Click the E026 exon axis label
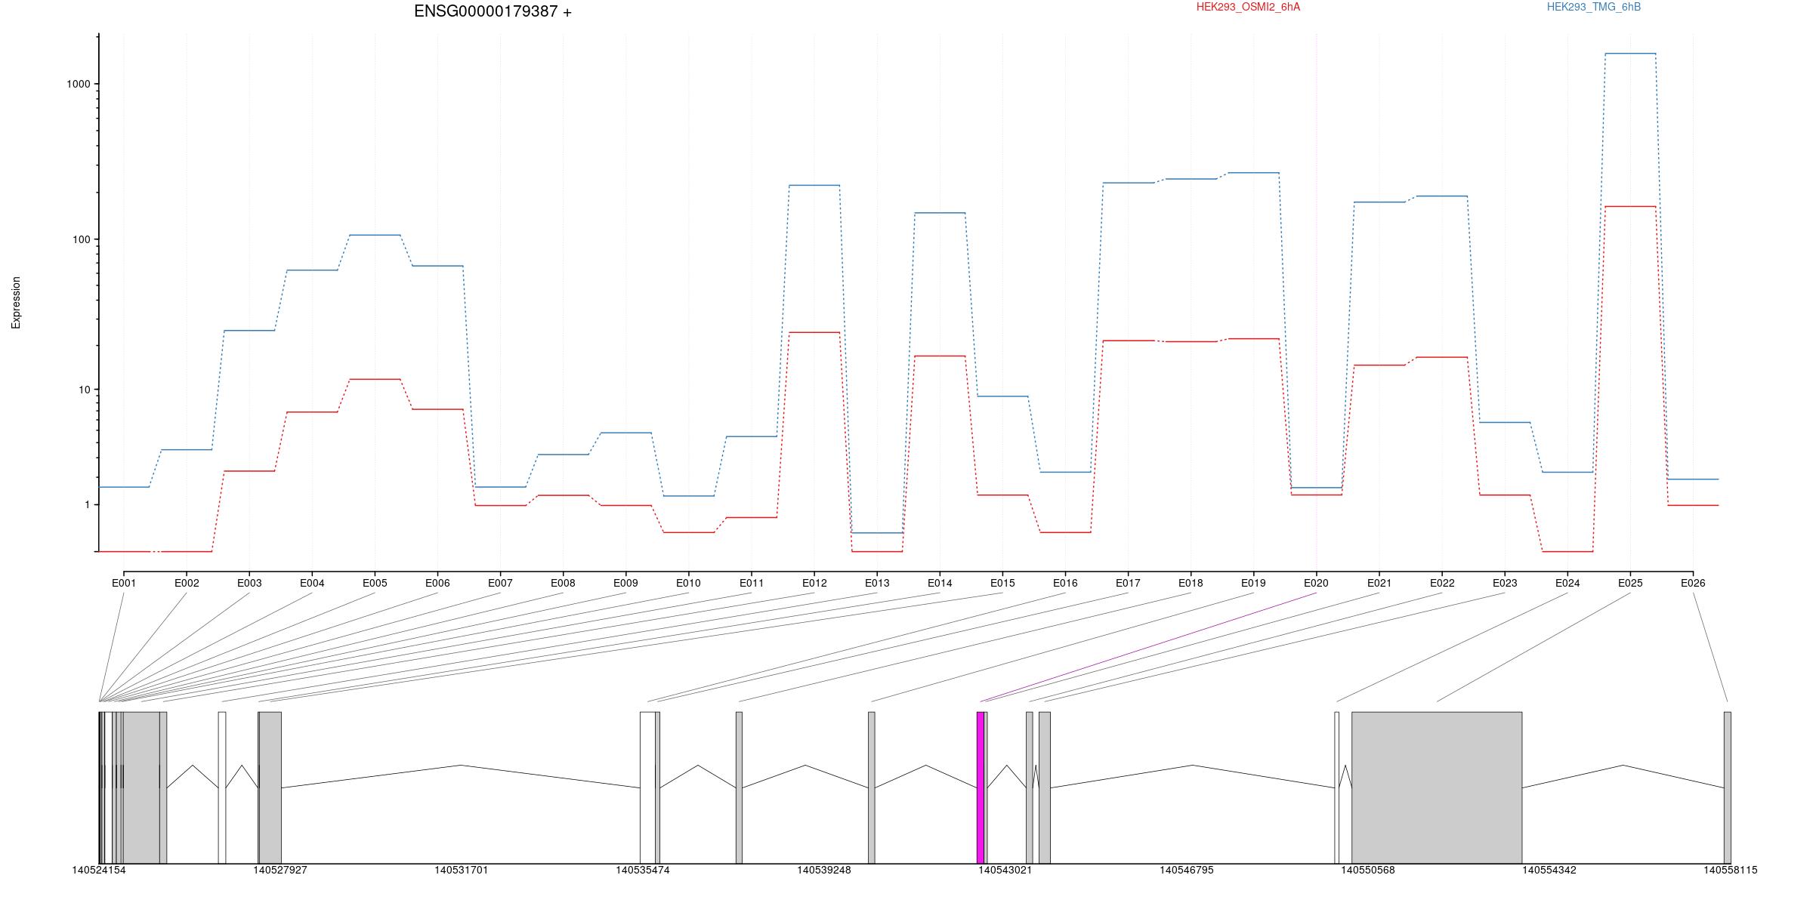Viewport: 1813px width, 906px height. tap(1693, 583)
